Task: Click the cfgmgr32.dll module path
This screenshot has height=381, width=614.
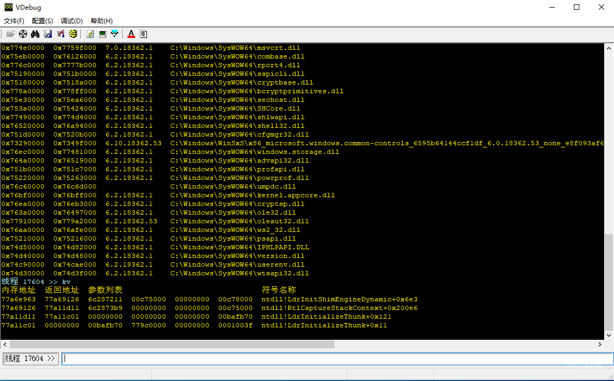Action: pos(239,134)
